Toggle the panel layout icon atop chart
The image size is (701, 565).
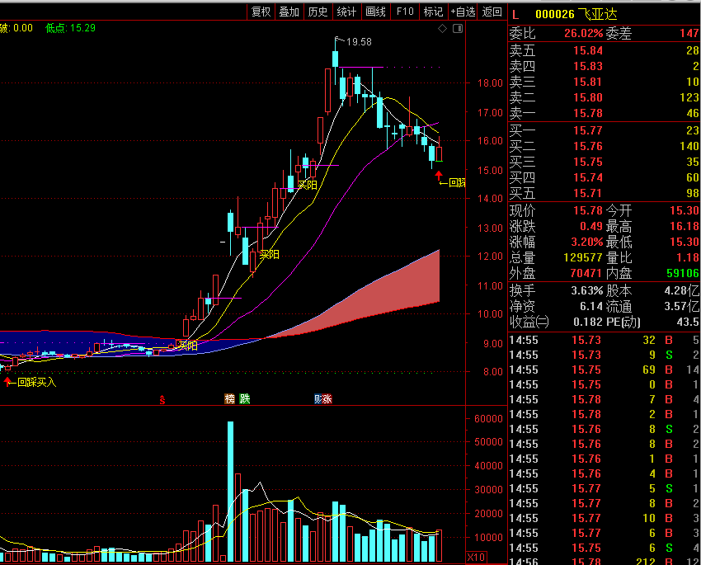(458, 29)
